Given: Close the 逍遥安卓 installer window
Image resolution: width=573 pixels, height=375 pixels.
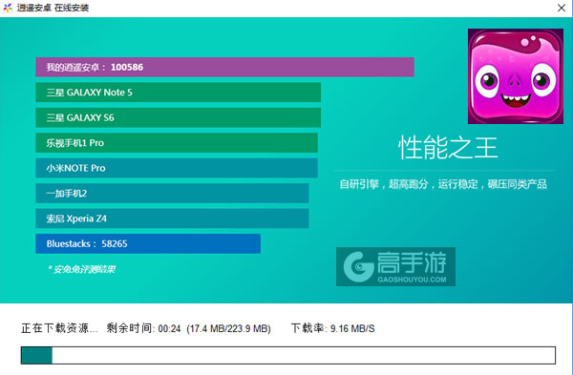Looking at the screenshot, I should click(562, 8).
